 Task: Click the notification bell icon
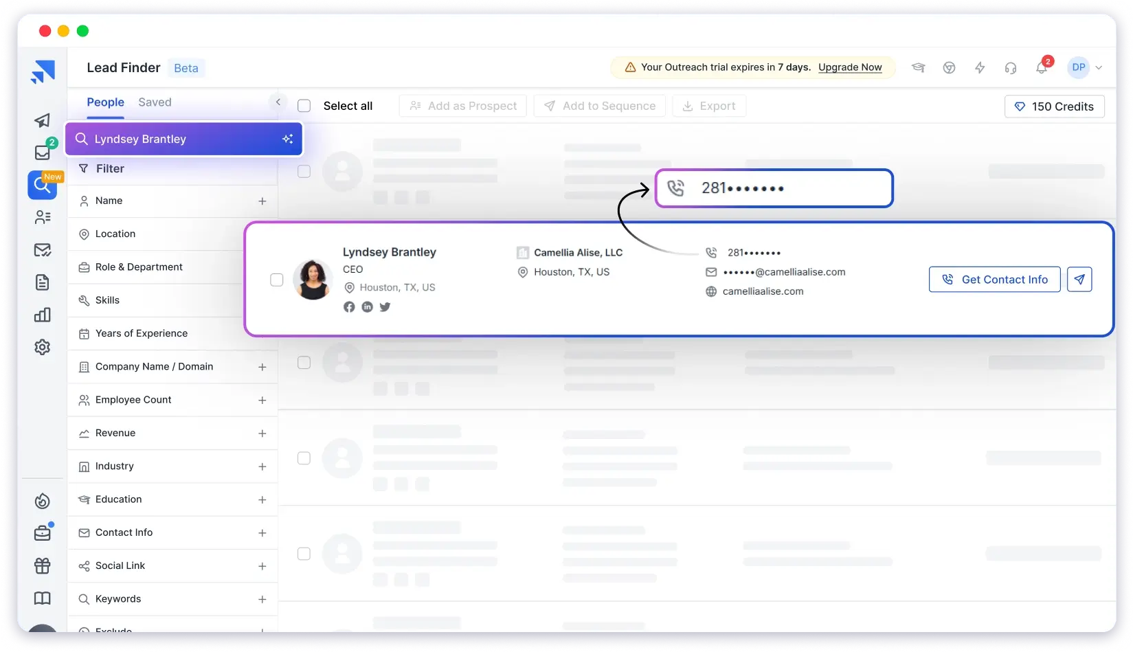click(x=1041, y=68)
